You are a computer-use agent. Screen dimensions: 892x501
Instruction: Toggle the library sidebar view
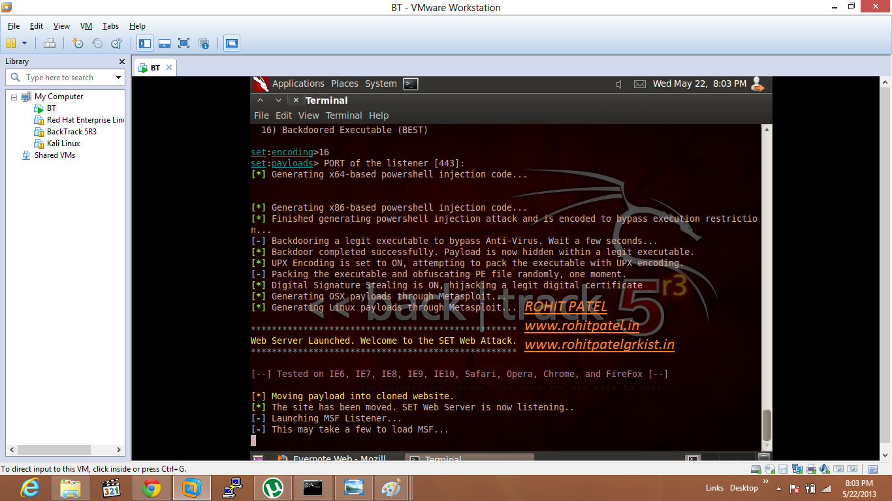[x=145, y=43]
